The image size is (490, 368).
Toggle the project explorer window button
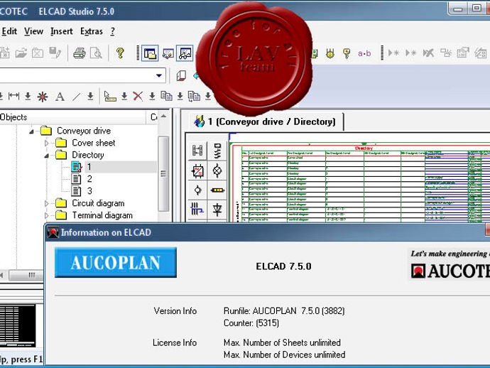(150, 53)
